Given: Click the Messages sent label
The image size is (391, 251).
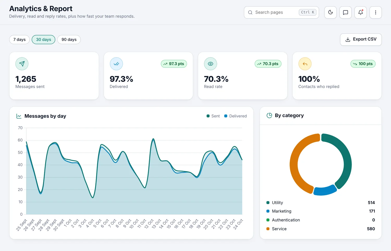Looking at the screenshot, I should coord(30,87).
